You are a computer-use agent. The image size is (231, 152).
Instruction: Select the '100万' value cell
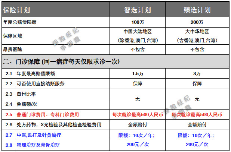point(138,22)
